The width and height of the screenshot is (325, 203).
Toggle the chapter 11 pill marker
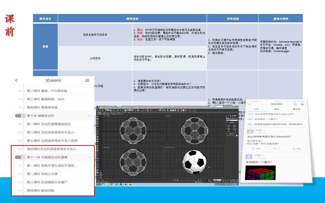tap(21, 157)
